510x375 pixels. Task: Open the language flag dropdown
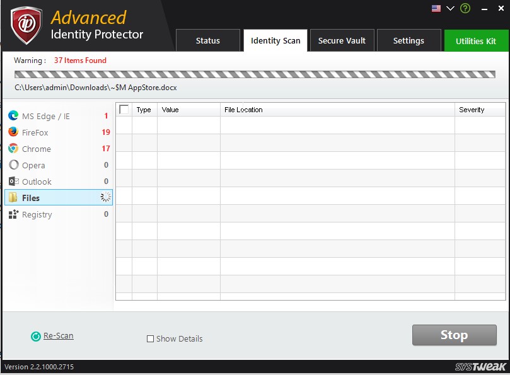(436, 8)
